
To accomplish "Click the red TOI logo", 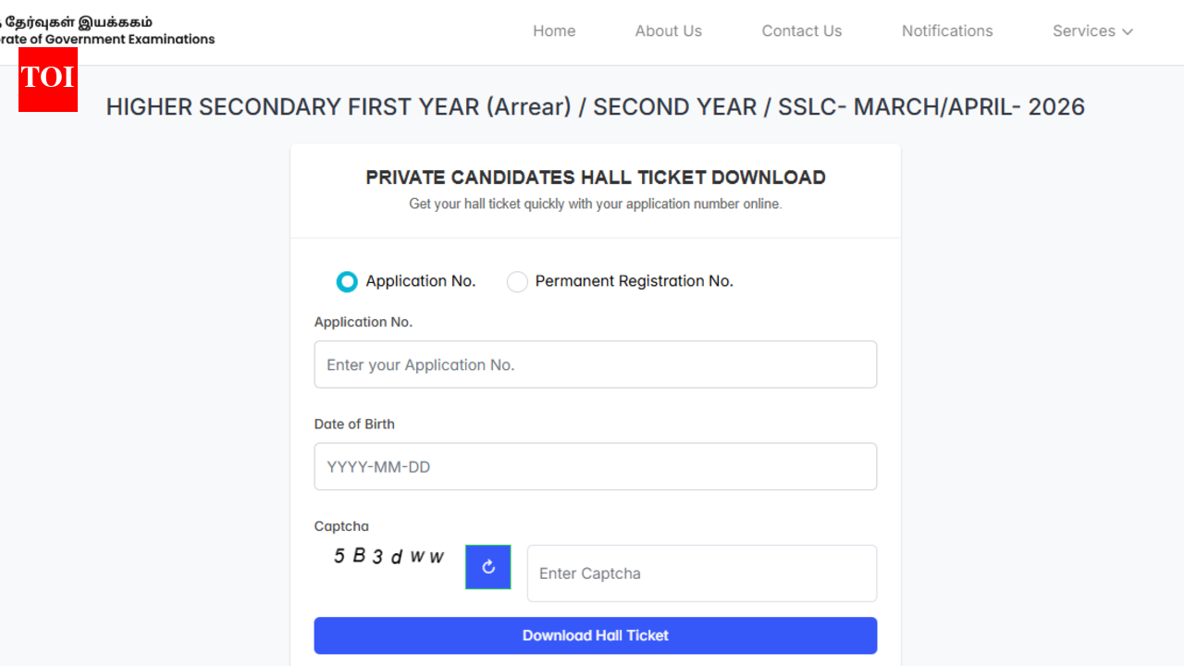I will [x=48, y=80].
